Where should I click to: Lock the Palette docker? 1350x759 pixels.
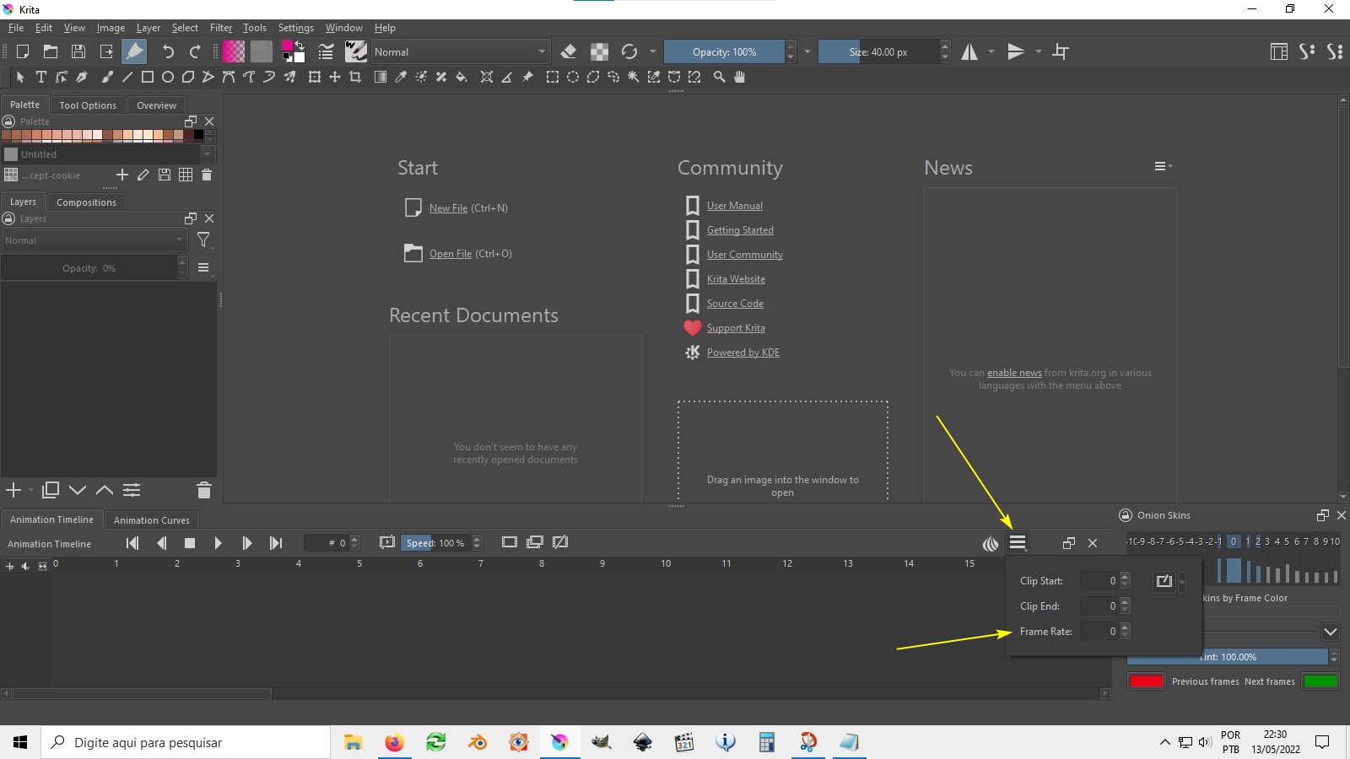pyautogui.click(x=9, y=121)
